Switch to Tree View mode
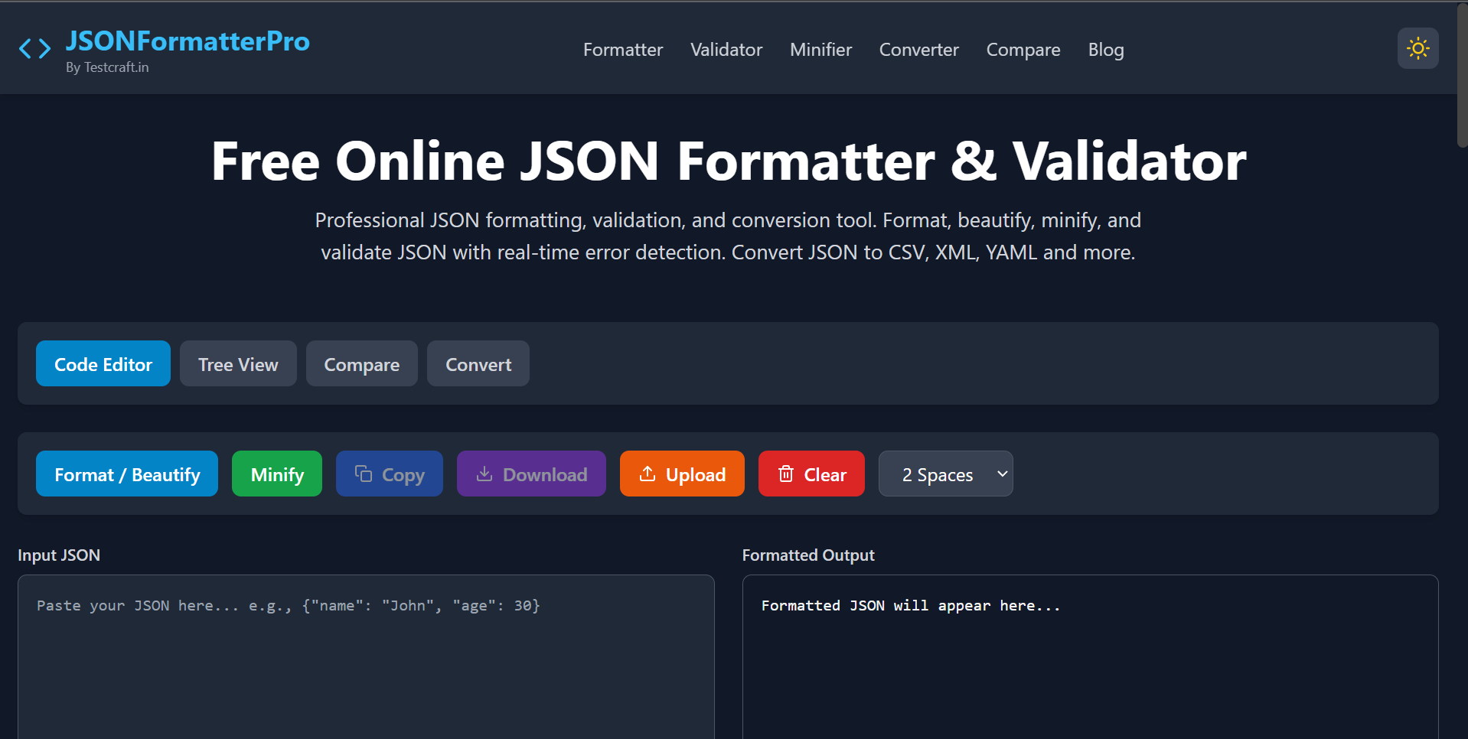 click(238, 363)
